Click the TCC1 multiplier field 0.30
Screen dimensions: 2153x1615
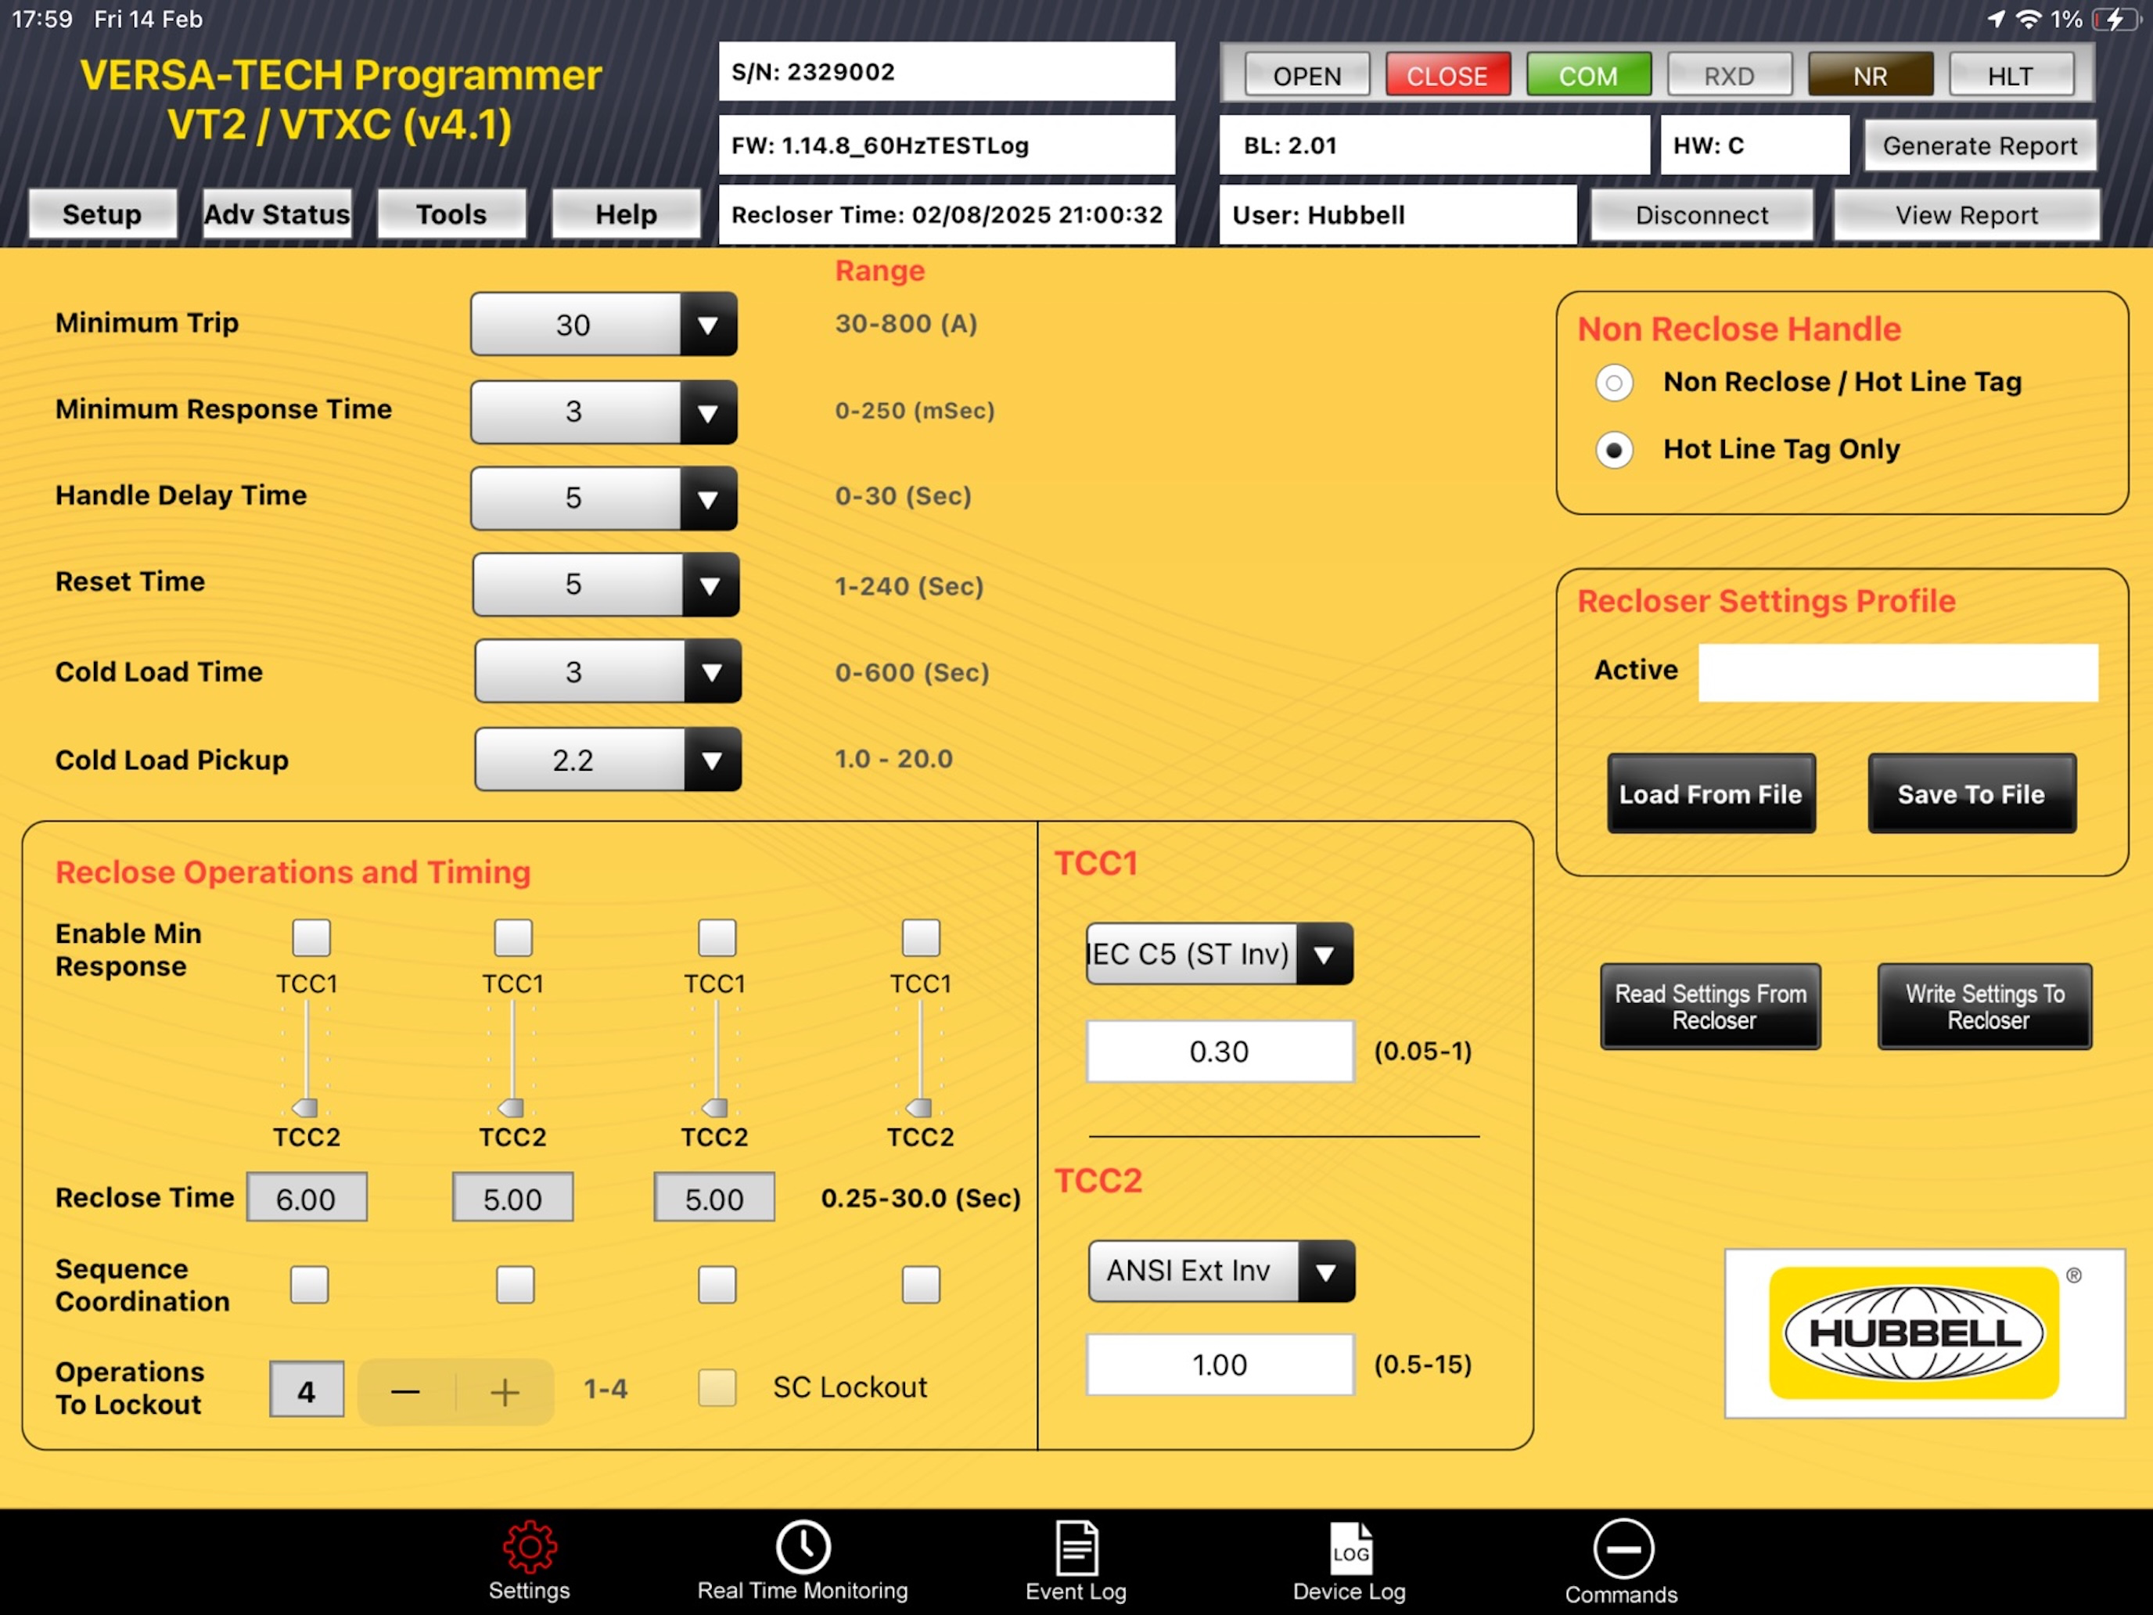tap(1220, 1052)
